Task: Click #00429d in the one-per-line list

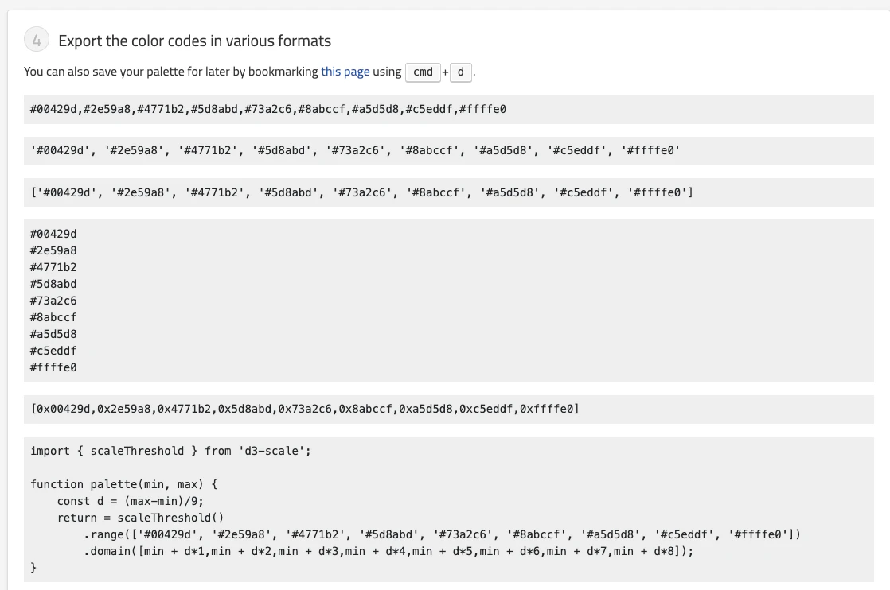Action: (53, 234)
